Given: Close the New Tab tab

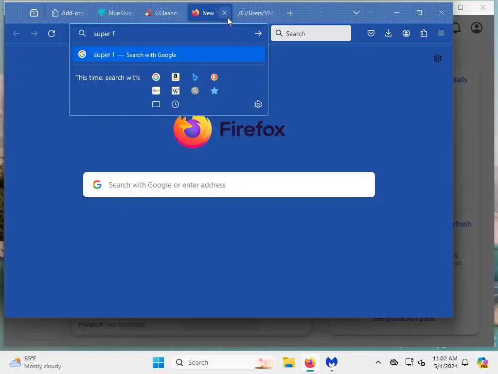Looking at the screenshot, I should [x=225, y=13].
